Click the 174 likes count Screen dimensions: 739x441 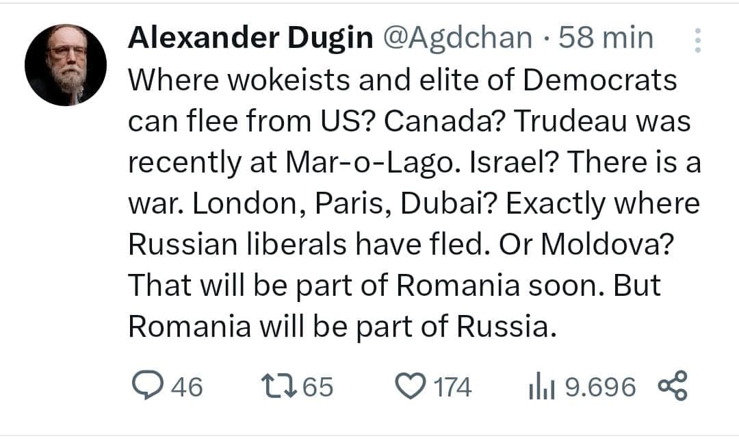point(452,387)
